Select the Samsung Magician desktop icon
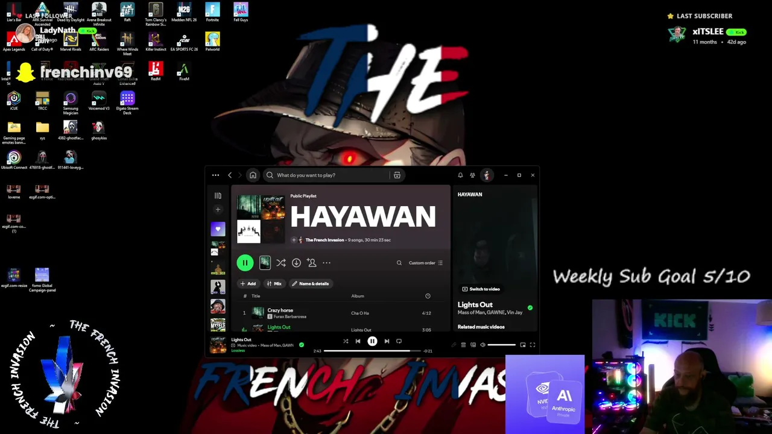Viewport: 772px width, 434px height. 71,102
